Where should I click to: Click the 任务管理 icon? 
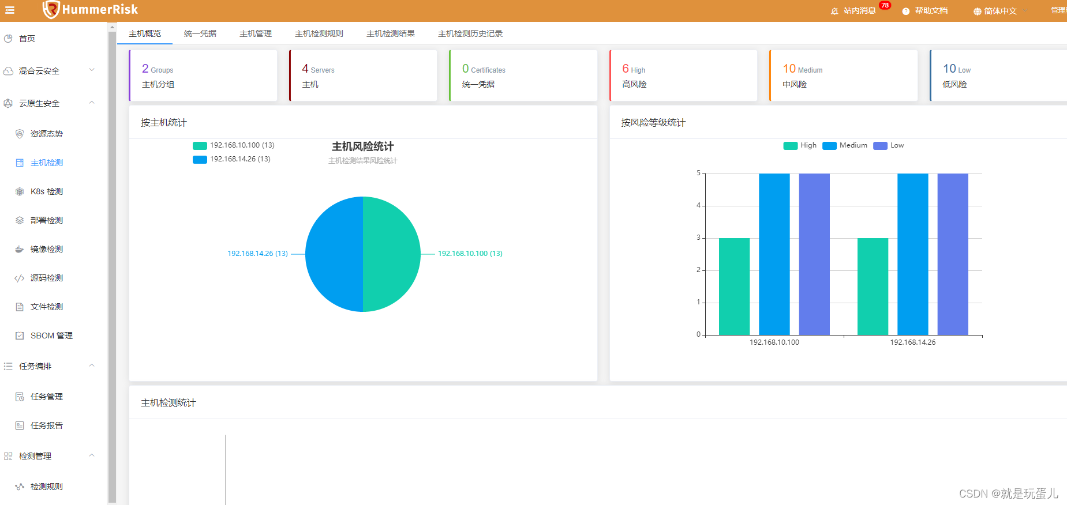(x=20, y=397)
